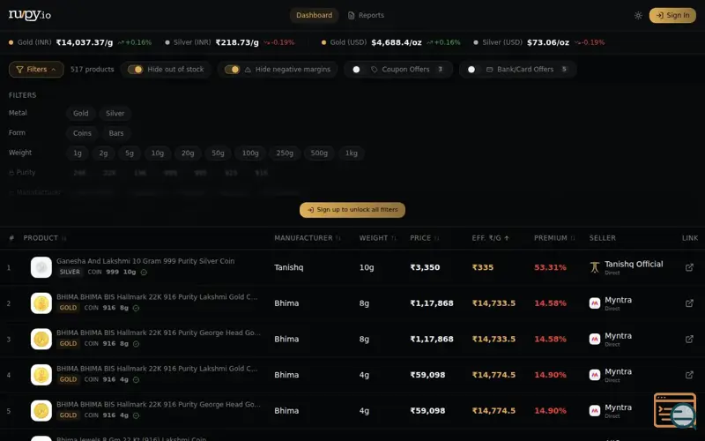The image size is (705, 441).
Task: Click the coupon tag icon
Action: tap(374, 70)
